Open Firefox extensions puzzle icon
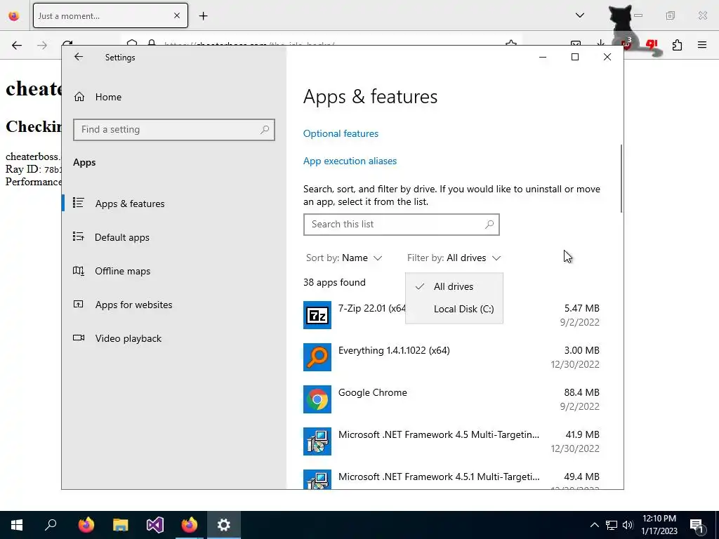719x539 pixels. click(x=677, y=45)
